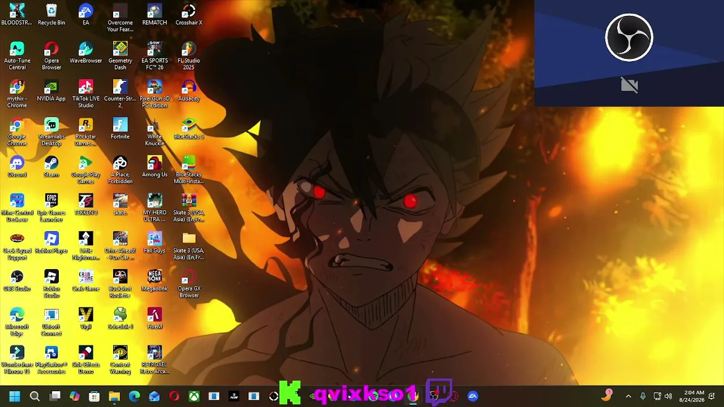The width and height of the screenshot is (724, 407).
Task: Launch Buckshot Roulette
Action: (120, 283)
